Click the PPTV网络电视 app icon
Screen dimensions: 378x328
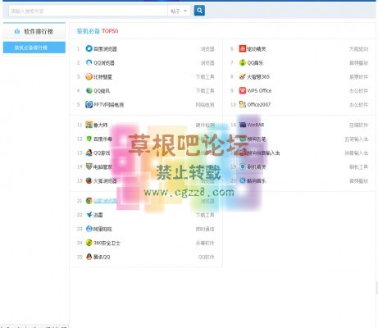[x=89, y=104]
